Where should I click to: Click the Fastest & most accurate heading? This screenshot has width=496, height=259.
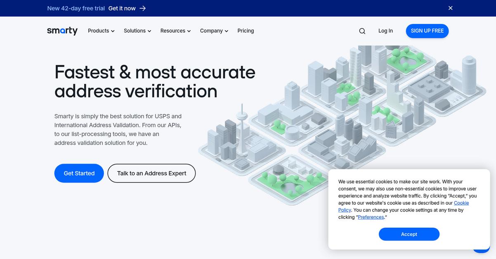pyautogui.click(x=155, y=81)
